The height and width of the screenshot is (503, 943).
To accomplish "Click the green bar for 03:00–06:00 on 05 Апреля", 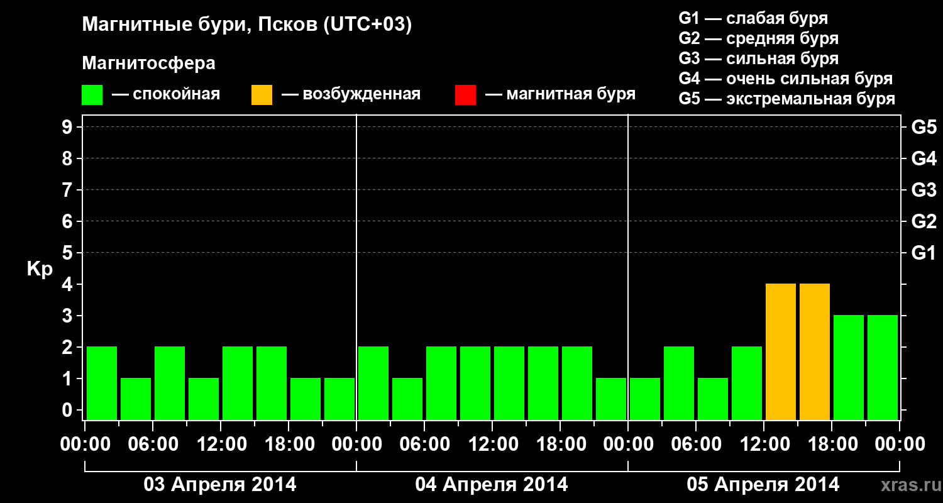I will (679, 383).
